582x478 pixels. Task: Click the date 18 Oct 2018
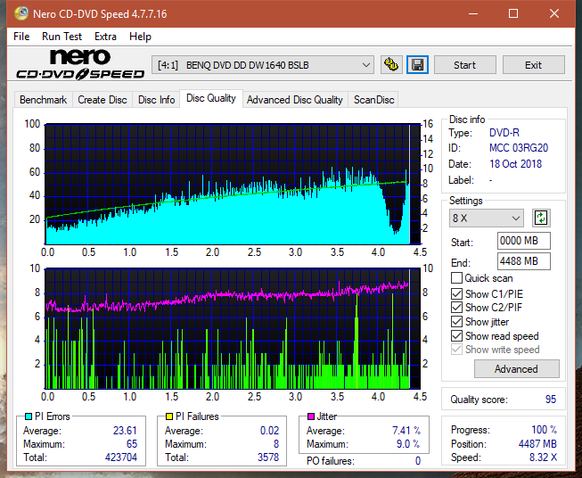pos(515,164)
